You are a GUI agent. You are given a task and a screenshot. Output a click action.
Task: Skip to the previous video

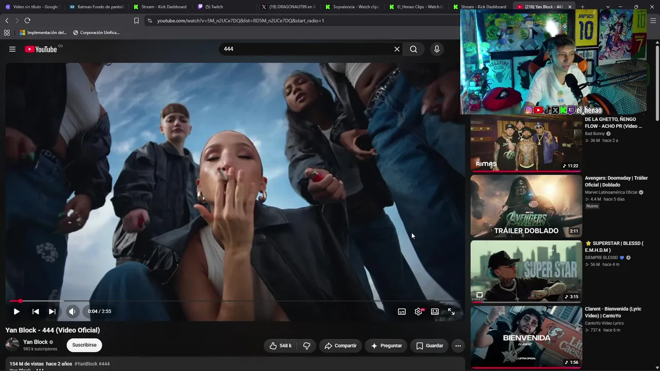pyautogui.click(x=36, y=311)
